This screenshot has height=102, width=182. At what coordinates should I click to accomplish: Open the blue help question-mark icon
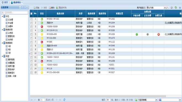click(x=180, y=8)
